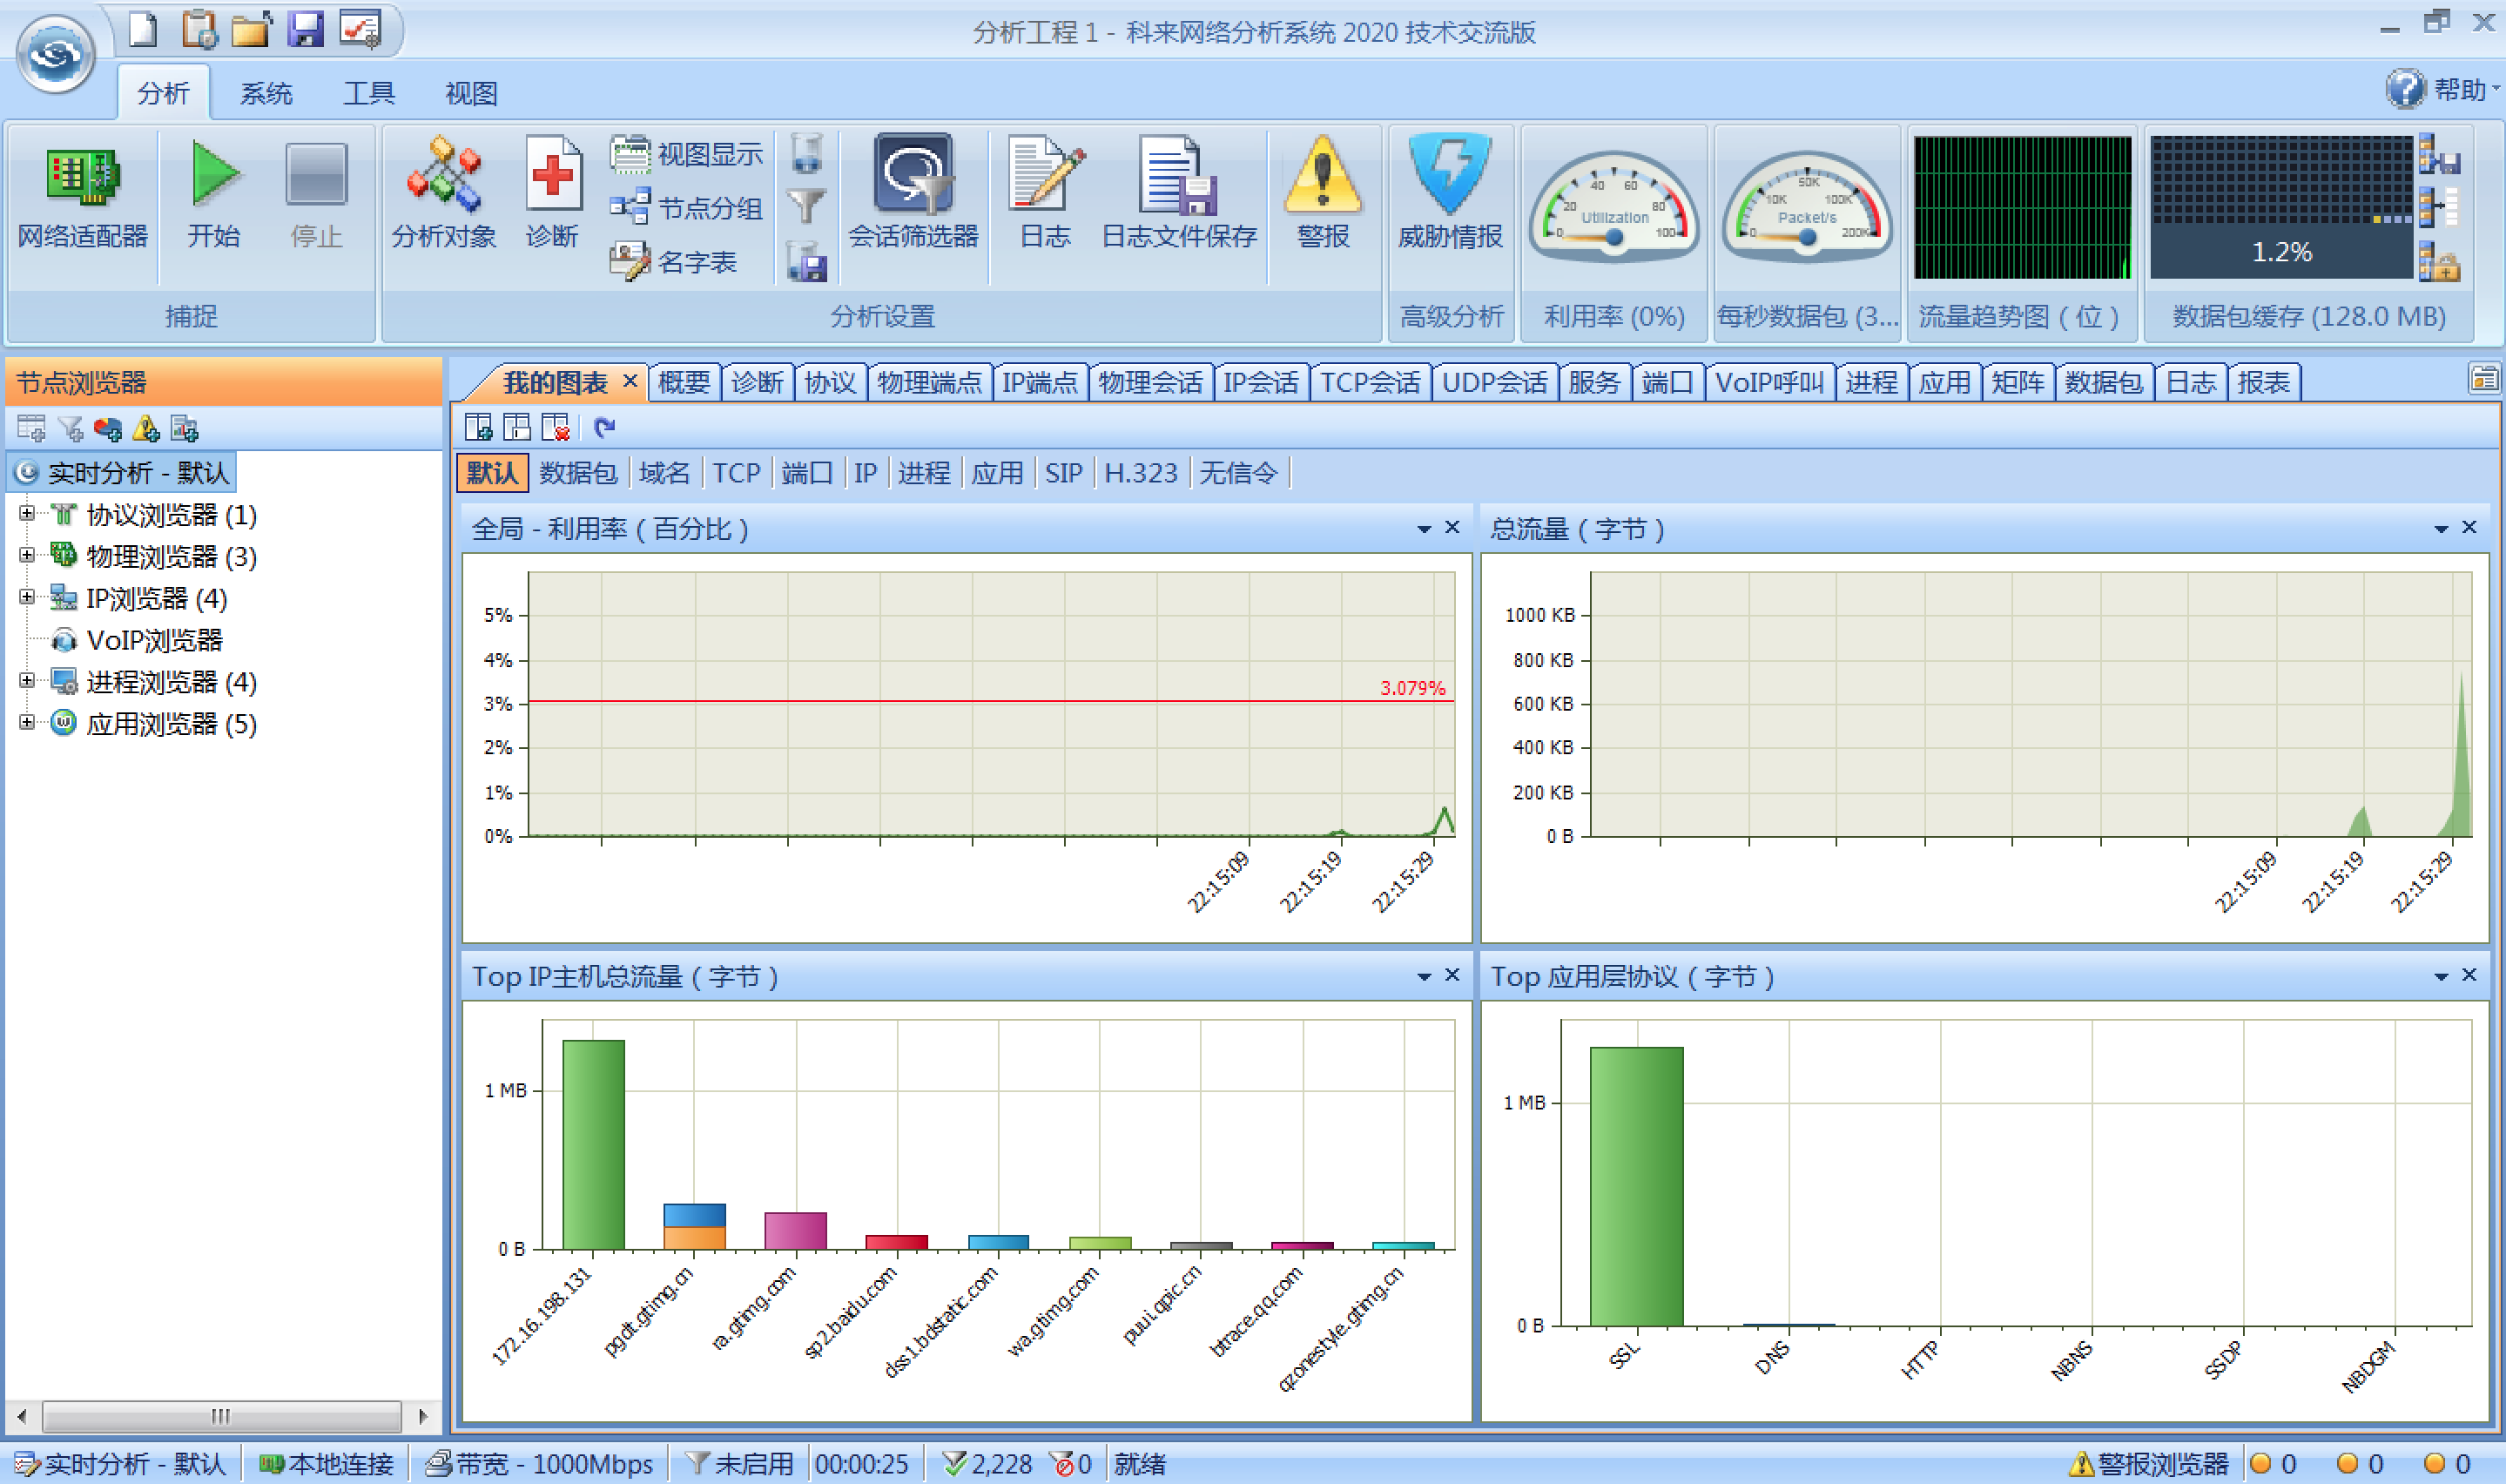Expand the 协议浏览器 tree node

(27, 514)
